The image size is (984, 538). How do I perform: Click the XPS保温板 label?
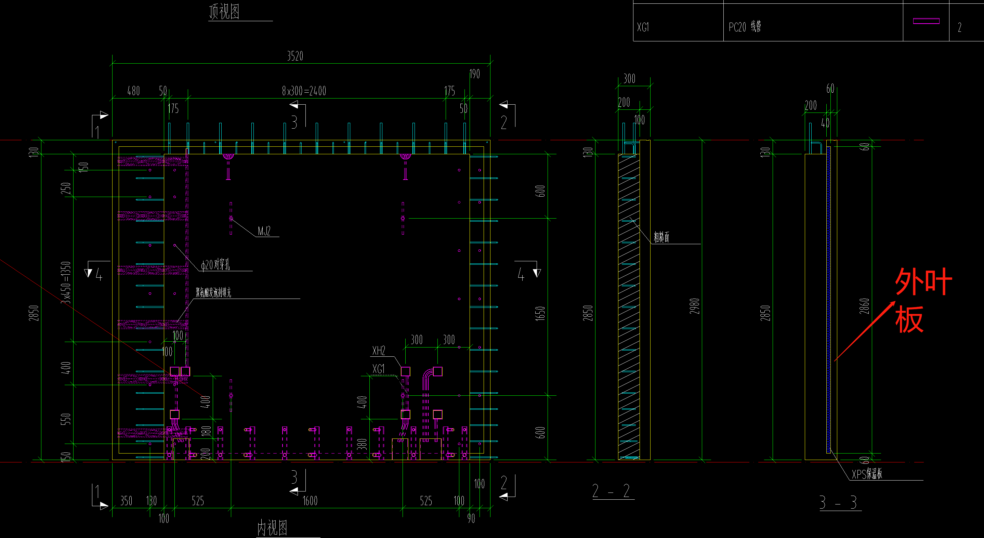[867, 474]
